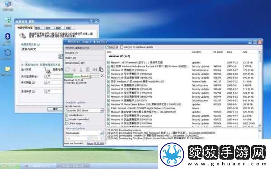271x169 pixels.
Task: Sort updates by the KB article column header
Action: (x=218, y=52)
